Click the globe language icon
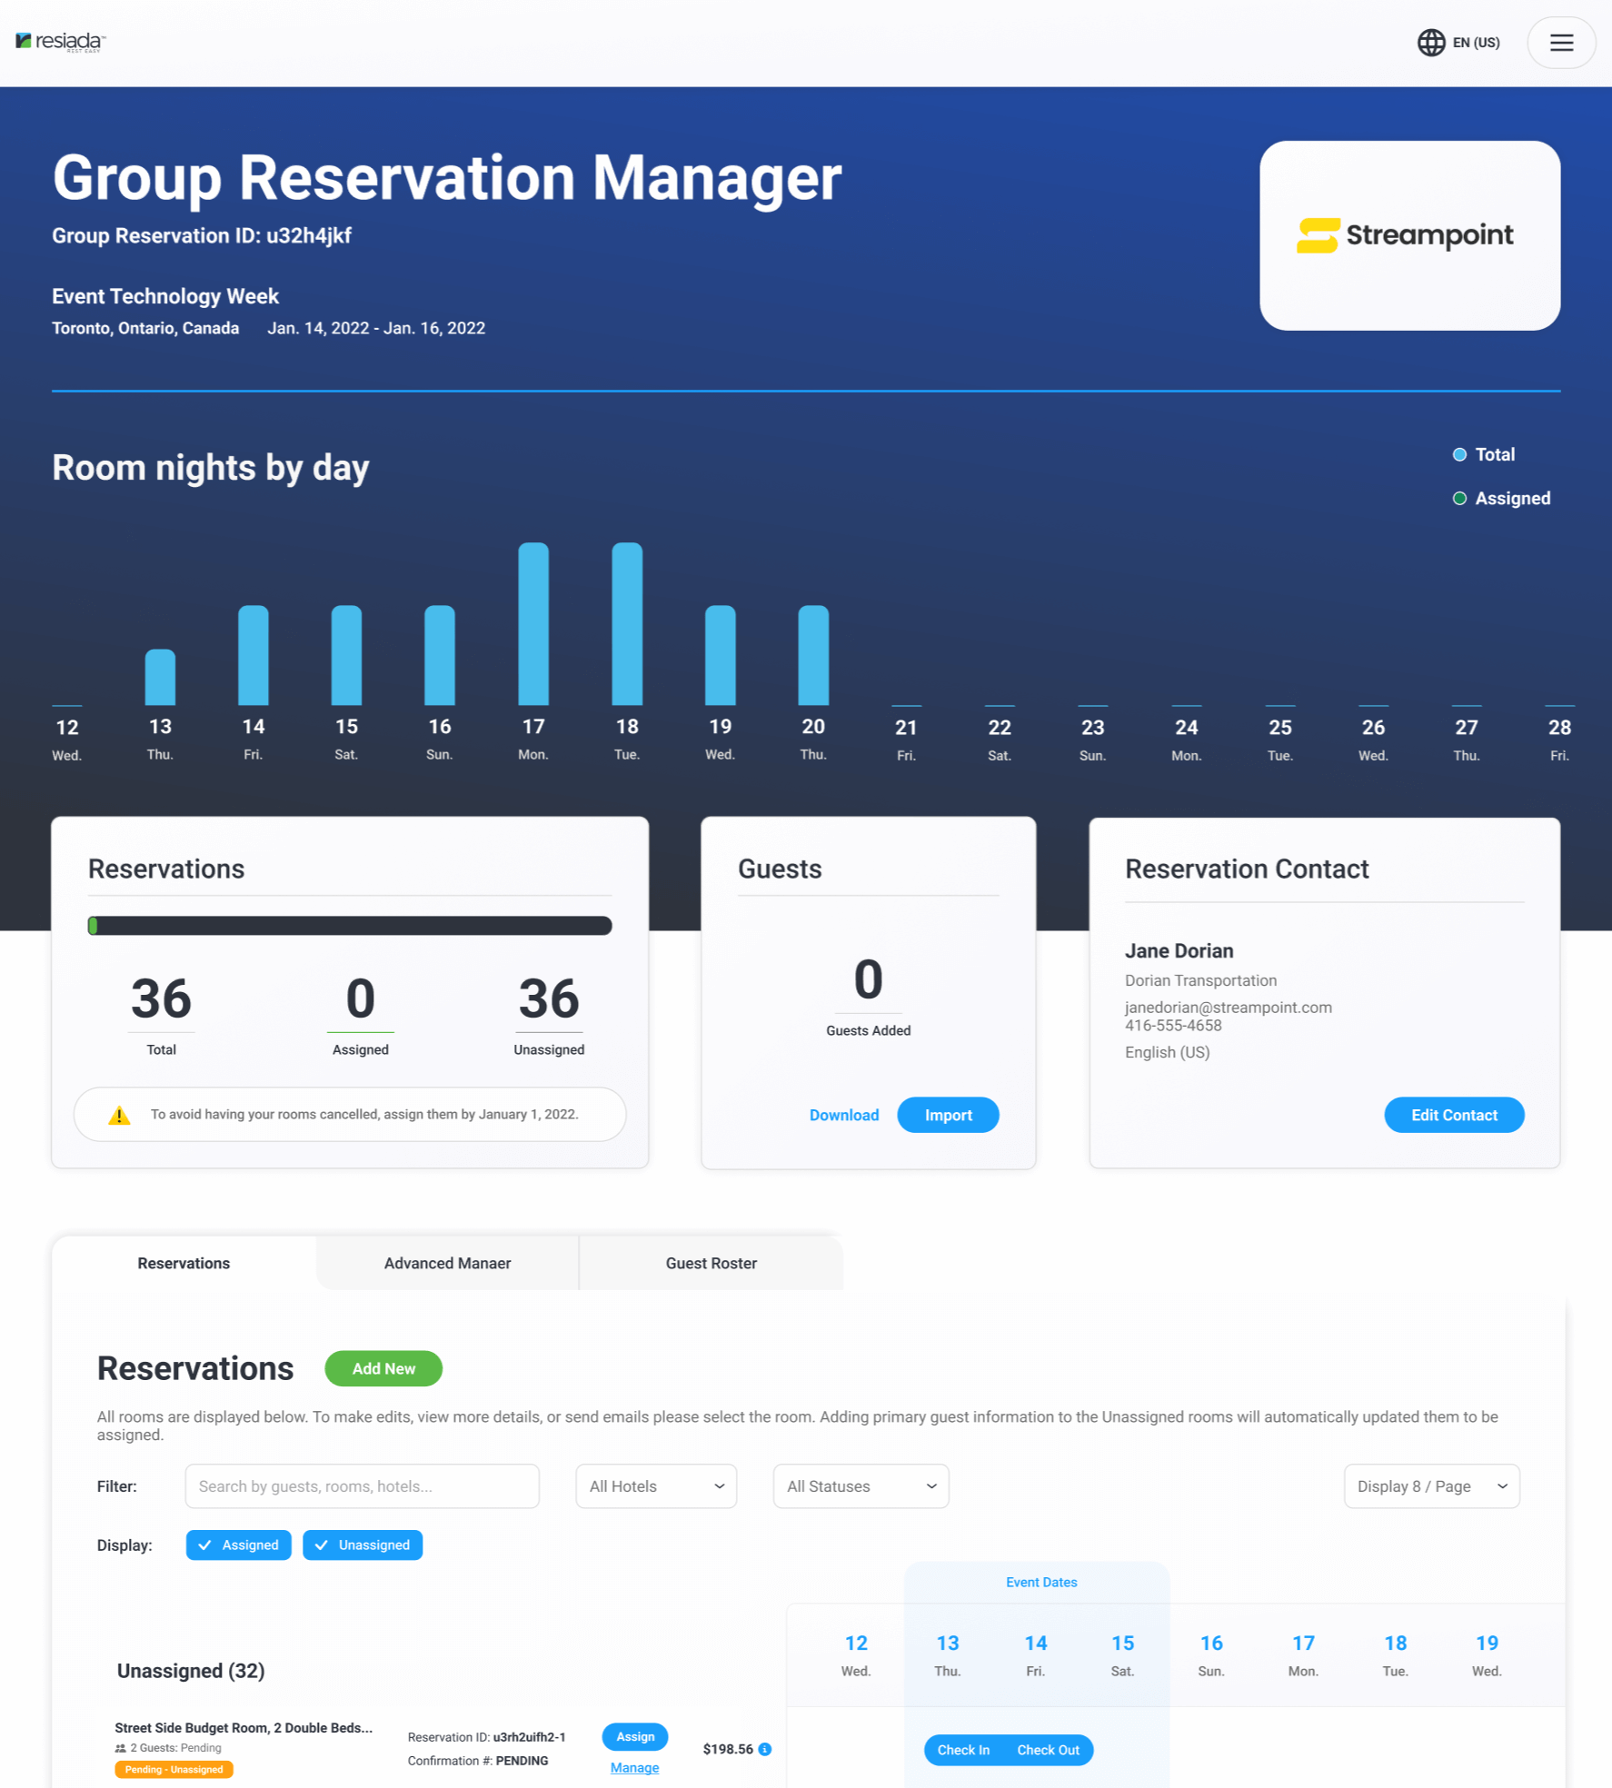 (x=1430, y=43)
